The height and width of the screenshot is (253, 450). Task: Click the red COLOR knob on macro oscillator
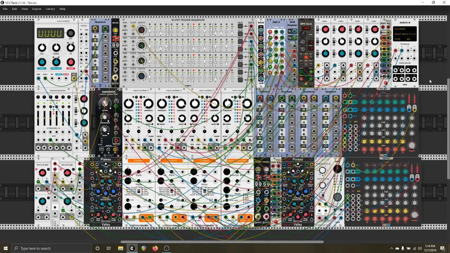click(71, 62)
